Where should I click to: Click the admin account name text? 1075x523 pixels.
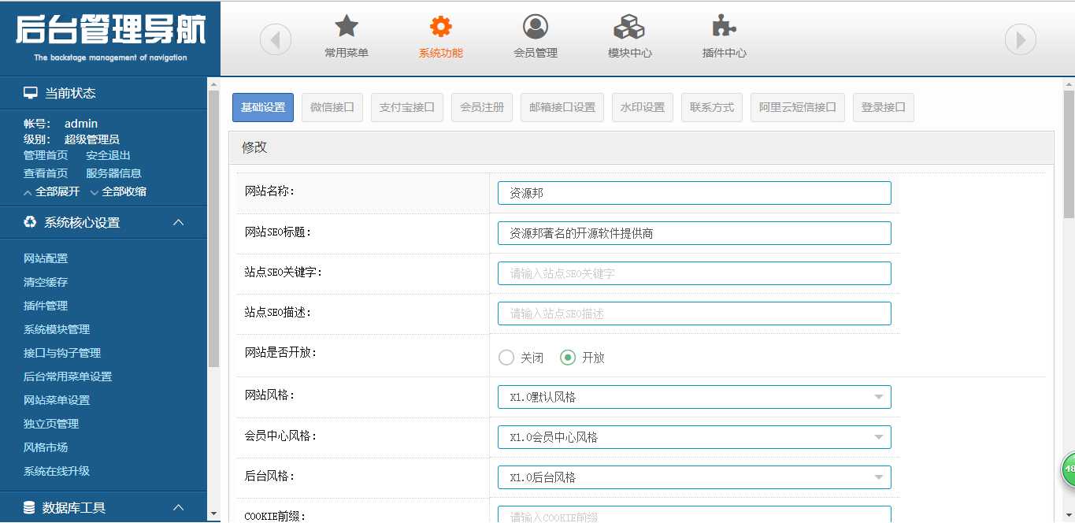coord(81,124)
